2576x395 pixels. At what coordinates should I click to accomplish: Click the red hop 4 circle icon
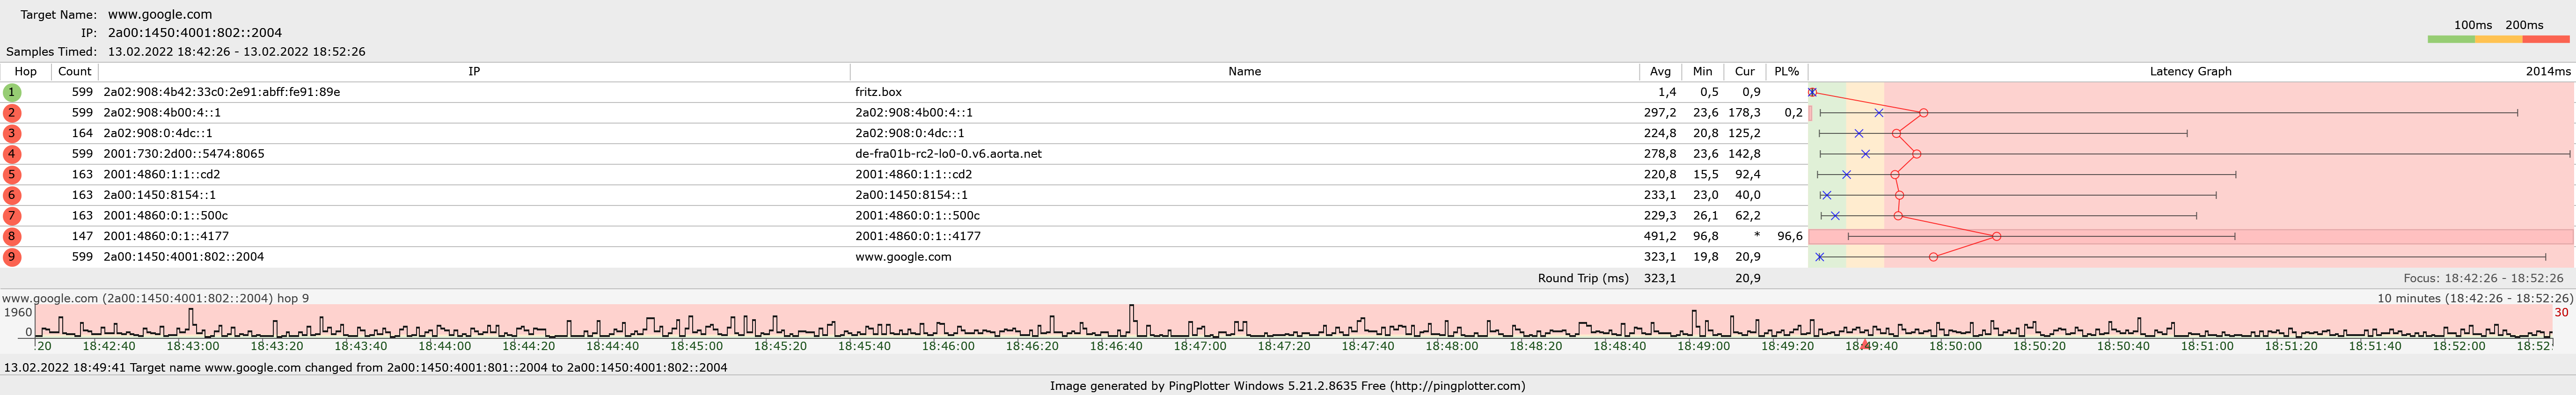click(12, 154)
